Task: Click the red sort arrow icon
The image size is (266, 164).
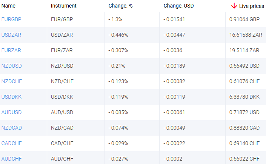Action: pyautogui.click(x=234, y=6)
